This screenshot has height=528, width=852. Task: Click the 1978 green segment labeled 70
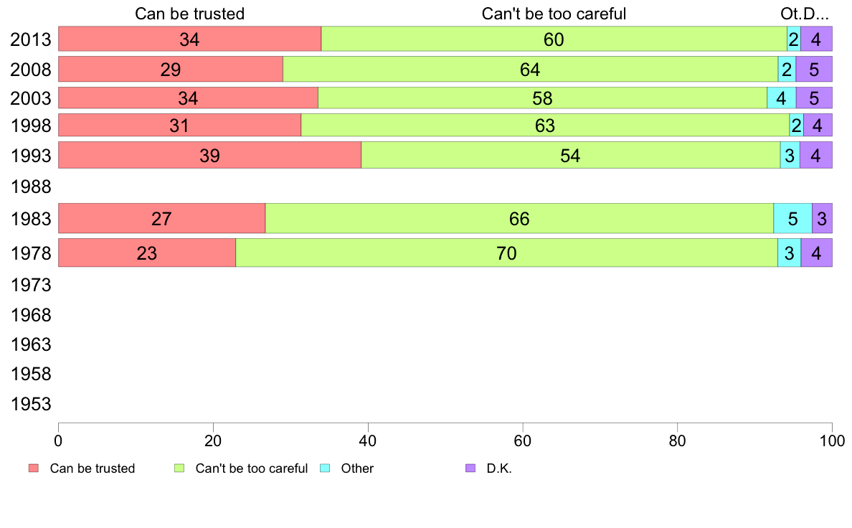506,253
